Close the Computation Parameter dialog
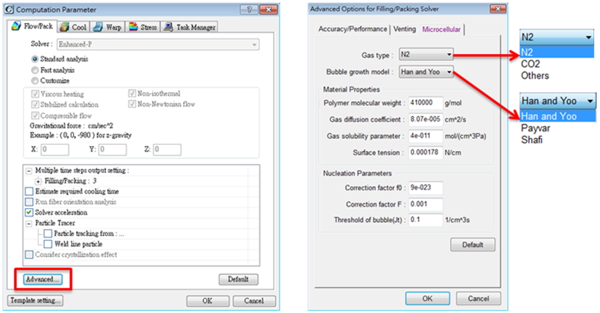This screenshot has height=313, width=600. coord(268,9)
